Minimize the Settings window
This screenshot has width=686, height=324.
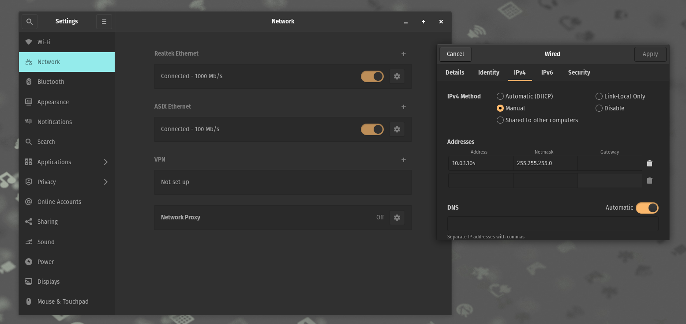[x=406, y=22]
